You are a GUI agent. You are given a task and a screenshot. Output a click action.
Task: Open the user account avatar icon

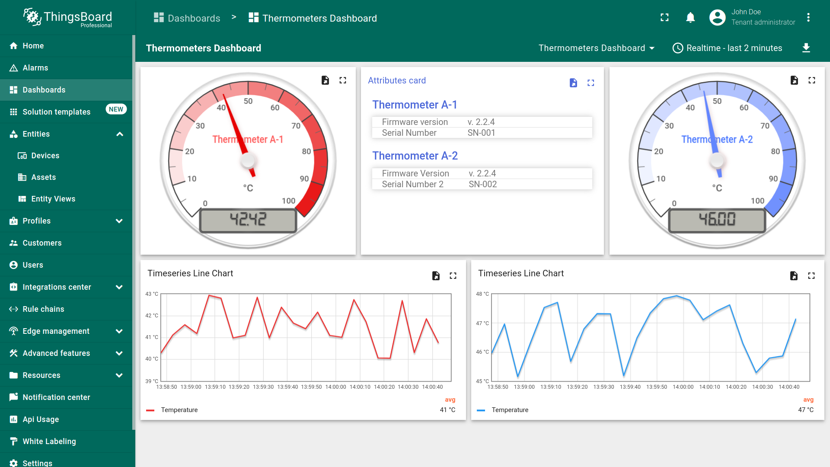pos(717,18)
